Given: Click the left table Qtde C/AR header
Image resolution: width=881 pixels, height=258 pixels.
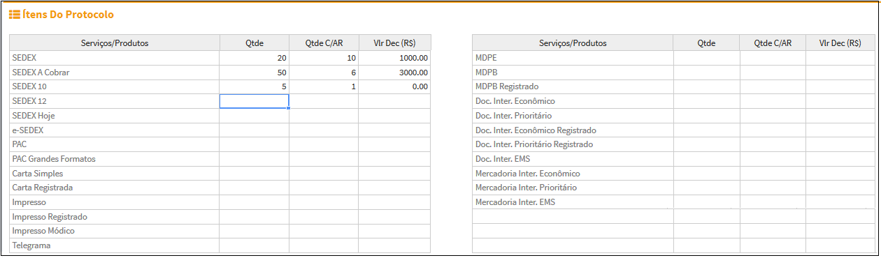Looking at the screenshot, I should click(x=324, y=43).
